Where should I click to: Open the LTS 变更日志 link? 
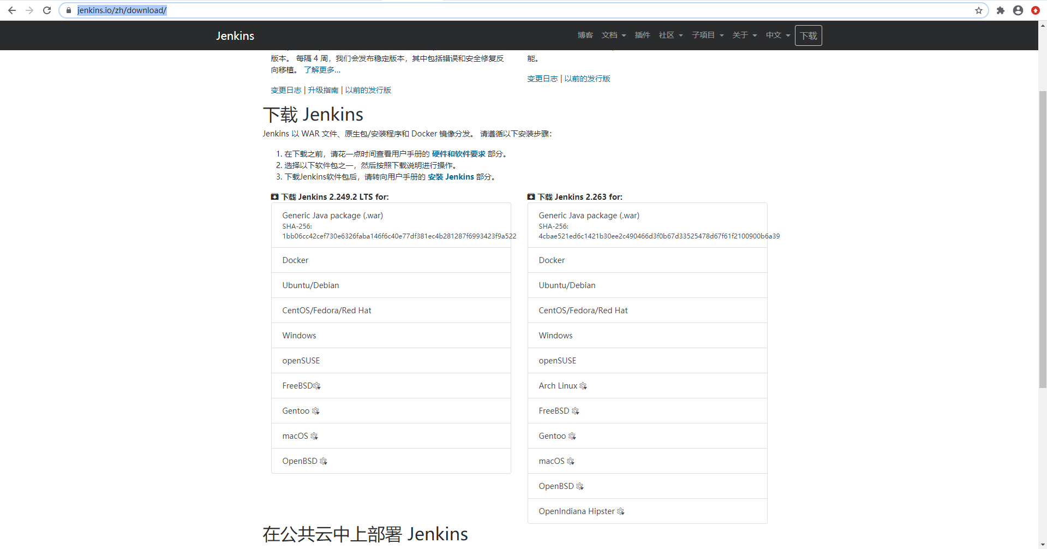[286, 90]
